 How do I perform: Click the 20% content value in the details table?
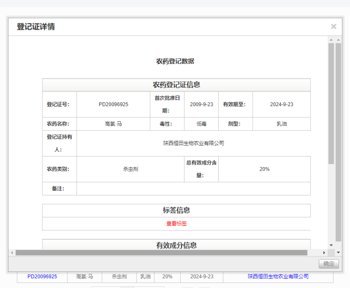pos(265,169)
